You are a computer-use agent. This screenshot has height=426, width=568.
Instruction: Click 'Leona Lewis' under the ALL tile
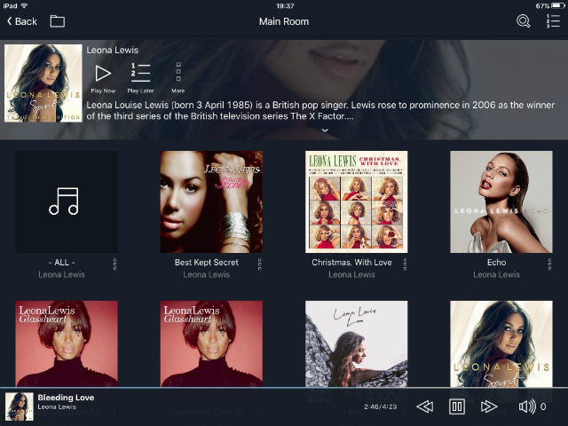[61, 274]
